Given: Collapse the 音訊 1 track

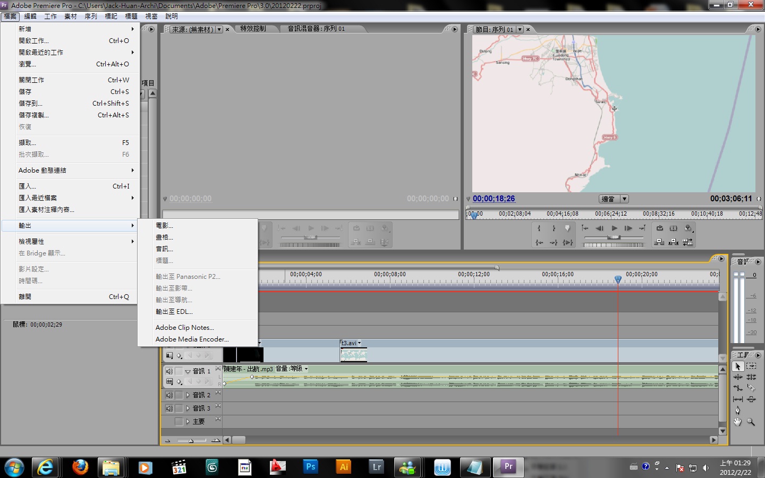Looking at the screenshot, I should [188, 371].
